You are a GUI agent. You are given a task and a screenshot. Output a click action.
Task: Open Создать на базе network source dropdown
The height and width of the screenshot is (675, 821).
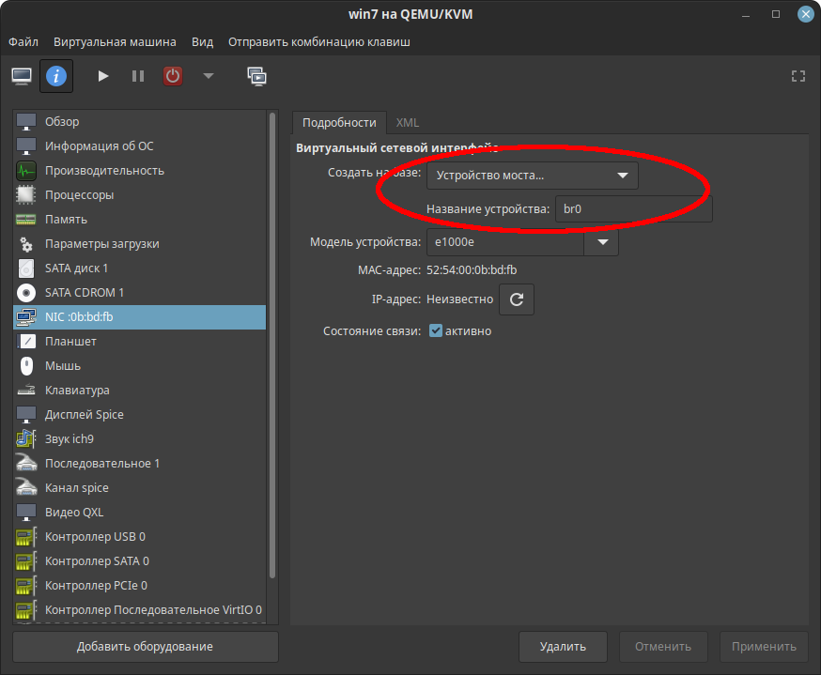point(533,176)
